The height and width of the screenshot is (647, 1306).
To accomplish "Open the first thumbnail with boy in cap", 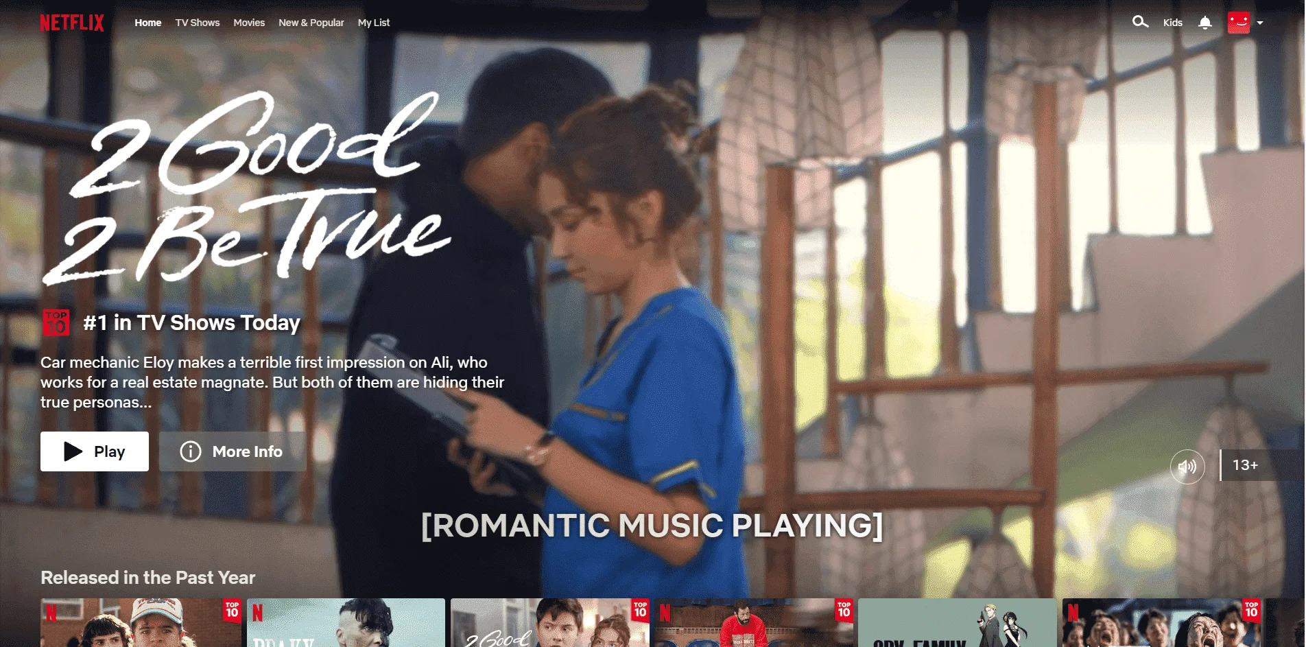I will click(141, 623).
